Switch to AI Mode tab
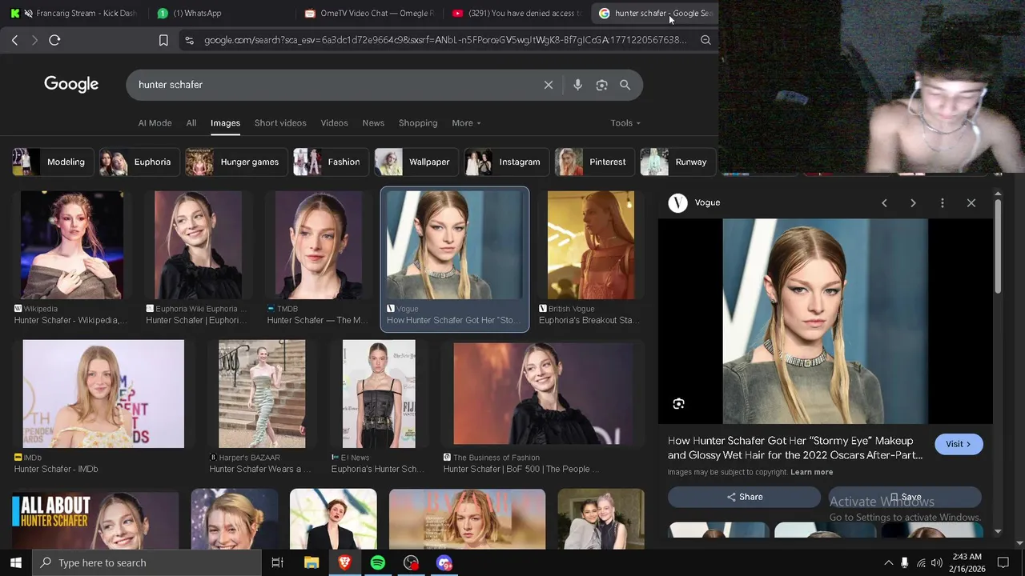This screenshot has height=576, width=1025. coord(155,123)
